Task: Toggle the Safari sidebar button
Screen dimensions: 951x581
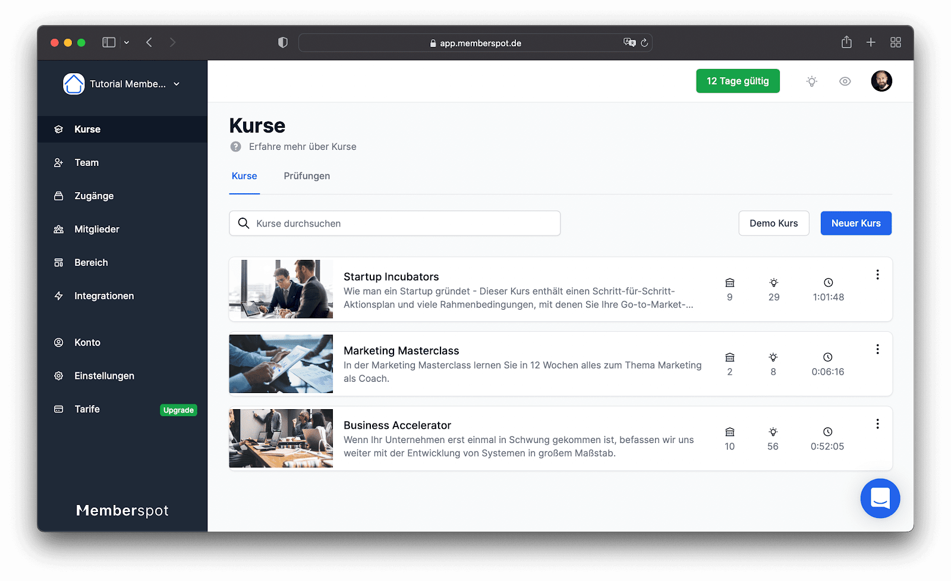Action: coord(109,42)
